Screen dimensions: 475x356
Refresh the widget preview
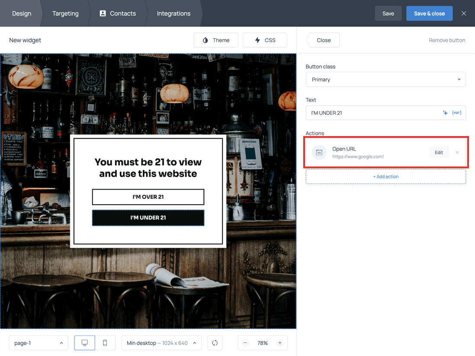(x=215, y=343)
